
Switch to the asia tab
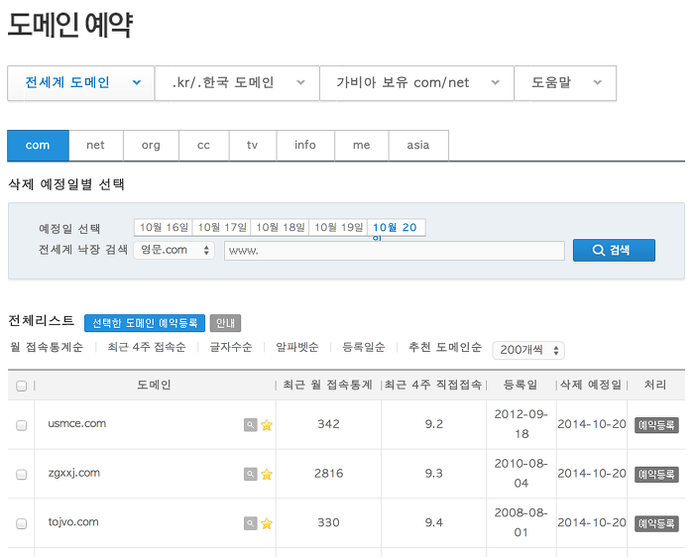418,145
